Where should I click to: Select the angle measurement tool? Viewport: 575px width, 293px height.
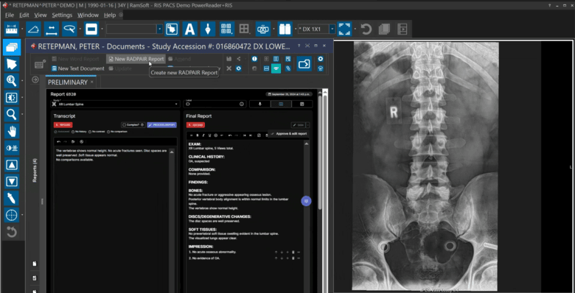tap(34, 29)
